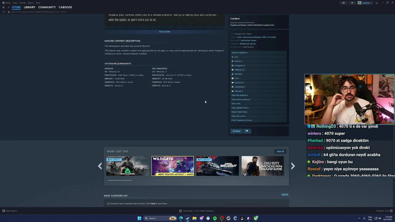Open the Caboose account dropdown
Image resolution: width=395 pixels, height=222 pixels.
[364, 3]
